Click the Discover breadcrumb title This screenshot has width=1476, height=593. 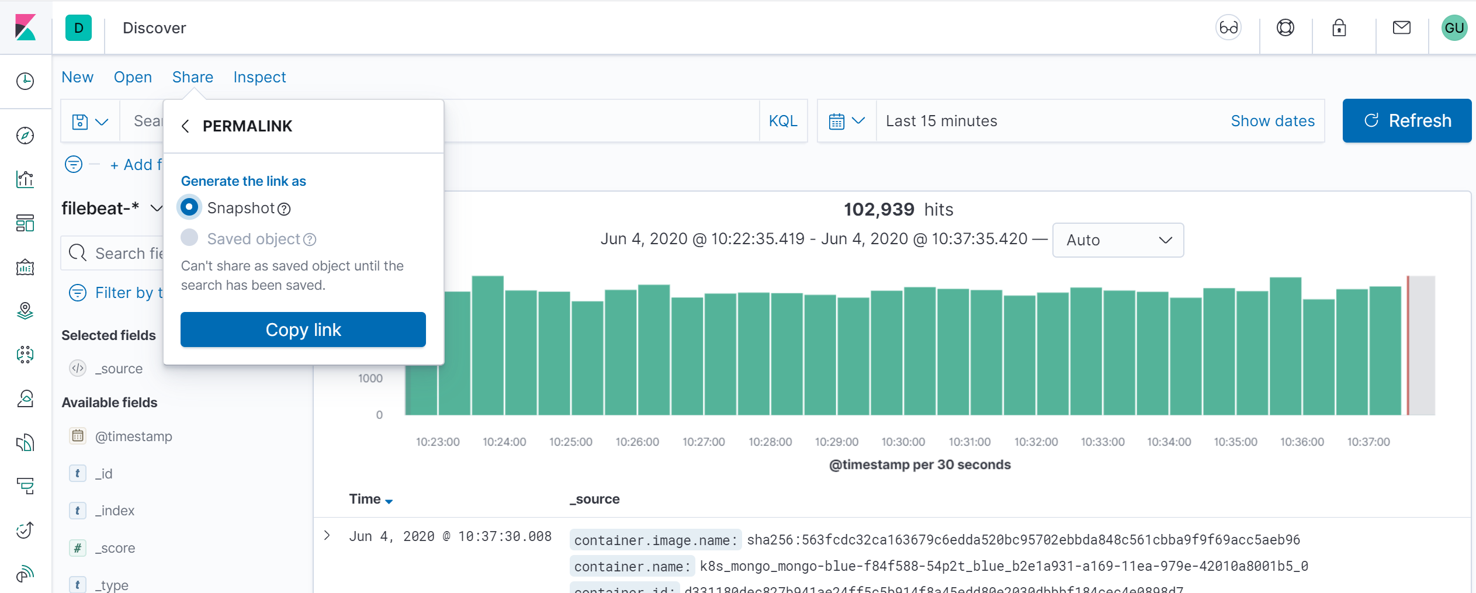click(x=154, y=27)
